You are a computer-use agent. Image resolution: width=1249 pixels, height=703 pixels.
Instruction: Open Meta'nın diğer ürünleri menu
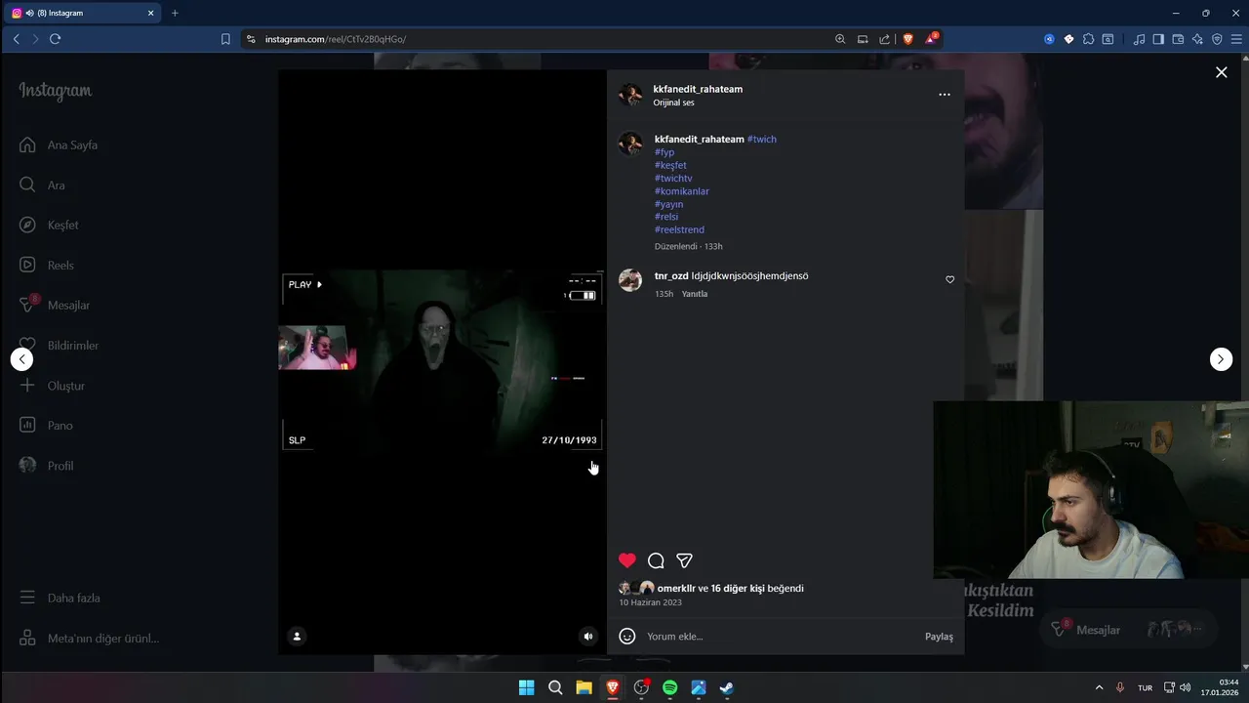point(89,639)
